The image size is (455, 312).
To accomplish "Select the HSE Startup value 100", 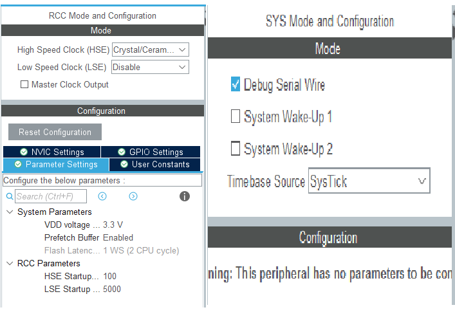I will pyautogui.click(x=110, y=276).
